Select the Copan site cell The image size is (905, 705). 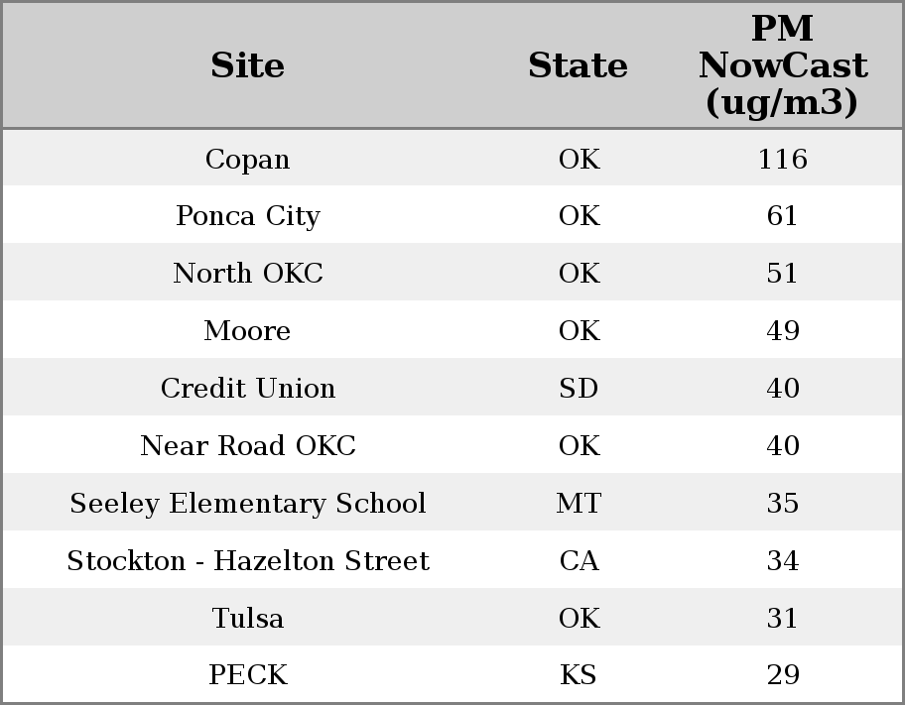pyautogui.click(x=247, y=160)
